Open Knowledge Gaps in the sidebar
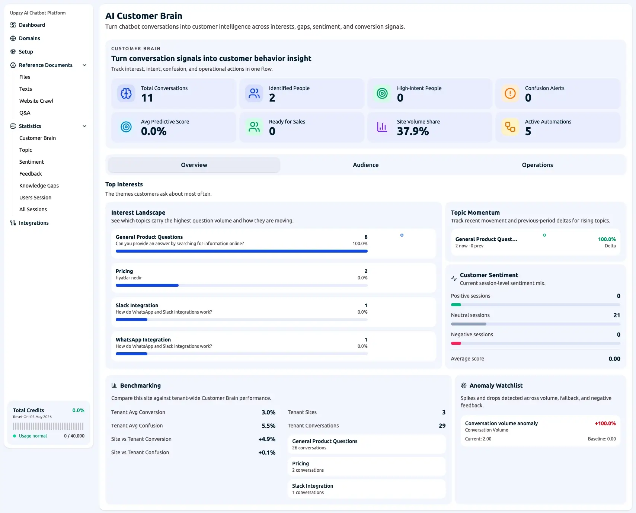 (39, 186)
